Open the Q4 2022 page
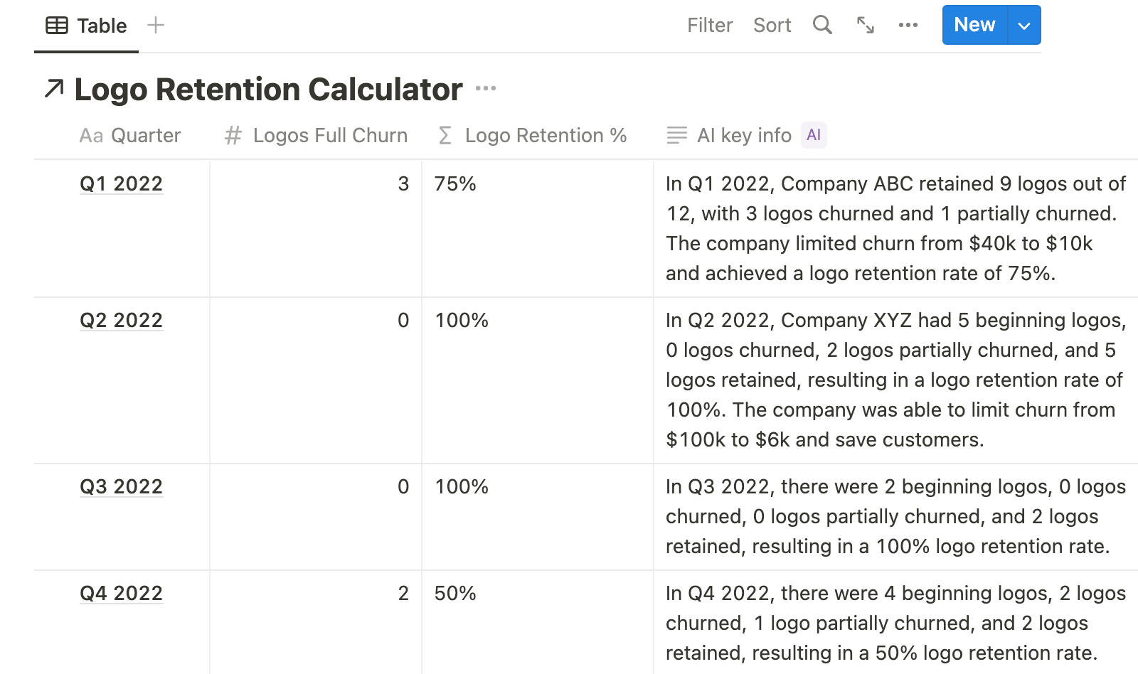Screen dimensions: 1138x674 [x=121, y=593]
